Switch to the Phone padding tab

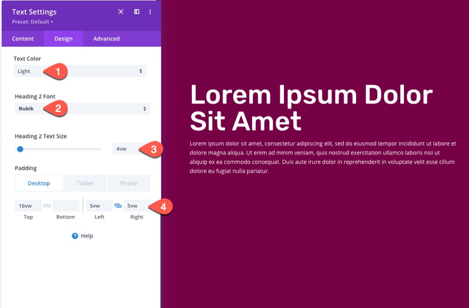[x=128, y=183]
